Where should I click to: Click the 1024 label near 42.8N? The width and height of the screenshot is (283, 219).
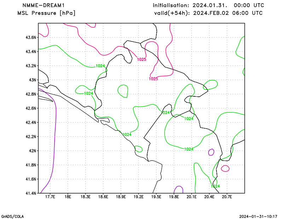(88, 93)
